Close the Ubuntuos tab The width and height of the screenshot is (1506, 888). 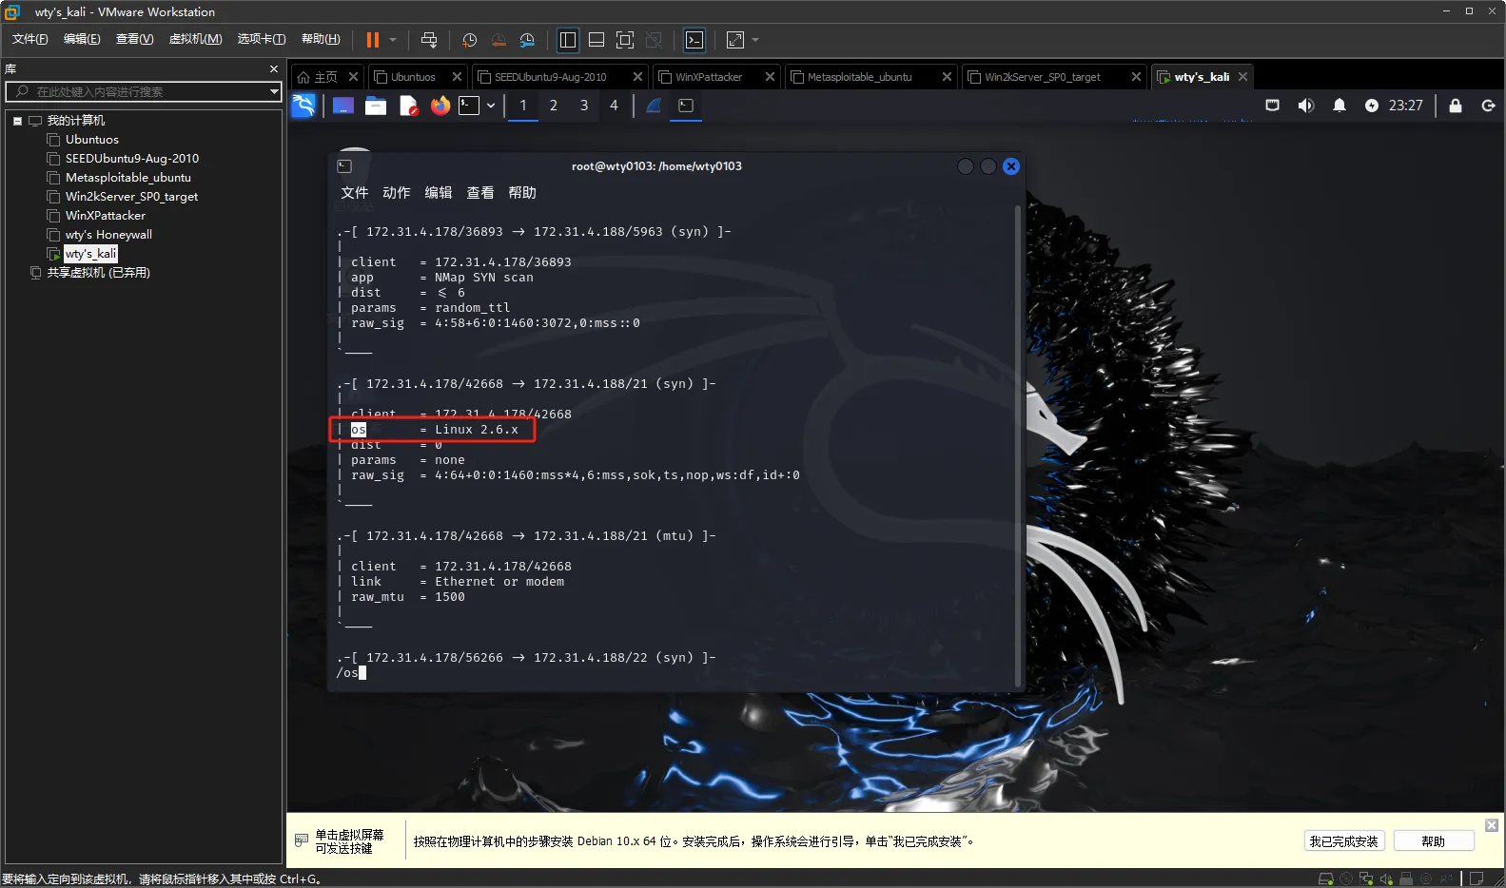coord(457,77)
